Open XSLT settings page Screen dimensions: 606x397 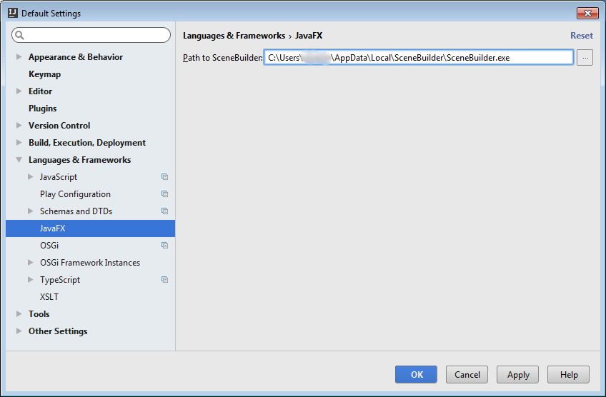tap(49, 297)
